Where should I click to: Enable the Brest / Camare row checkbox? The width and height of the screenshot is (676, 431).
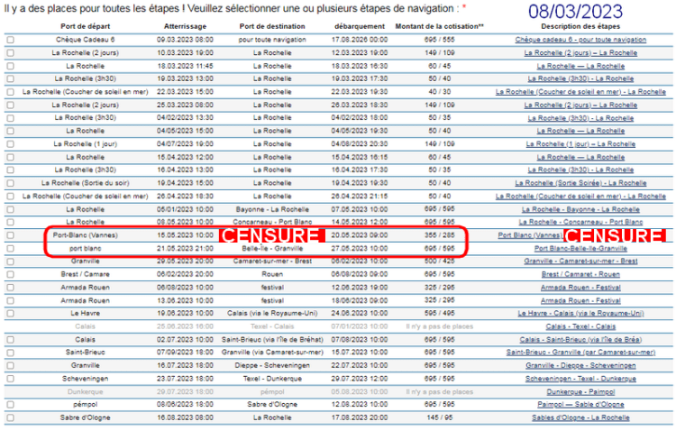[10, 273]
